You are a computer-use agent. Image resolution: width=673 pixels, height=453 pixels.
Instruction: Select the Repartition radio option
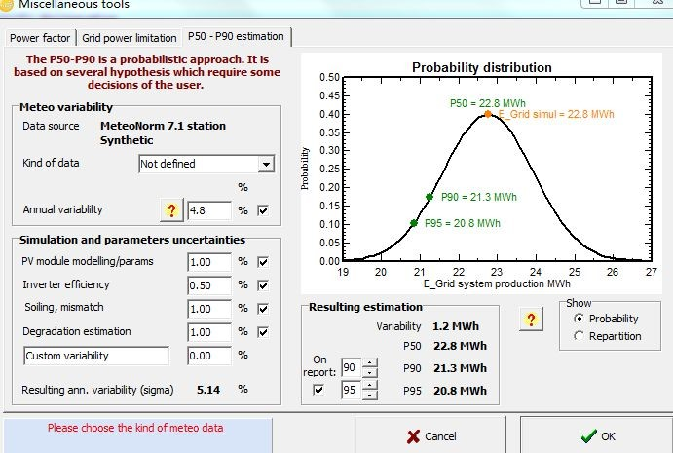point(579,336)
